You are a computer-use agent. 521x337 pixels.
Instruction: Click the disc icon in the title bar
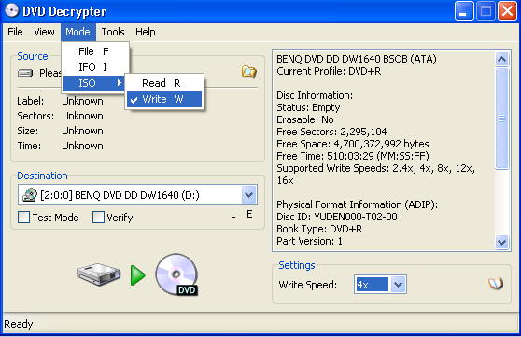[x=11, y=11]
